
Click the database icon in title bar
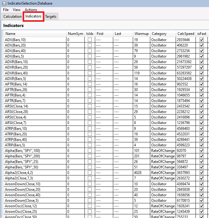coord(4,3)
